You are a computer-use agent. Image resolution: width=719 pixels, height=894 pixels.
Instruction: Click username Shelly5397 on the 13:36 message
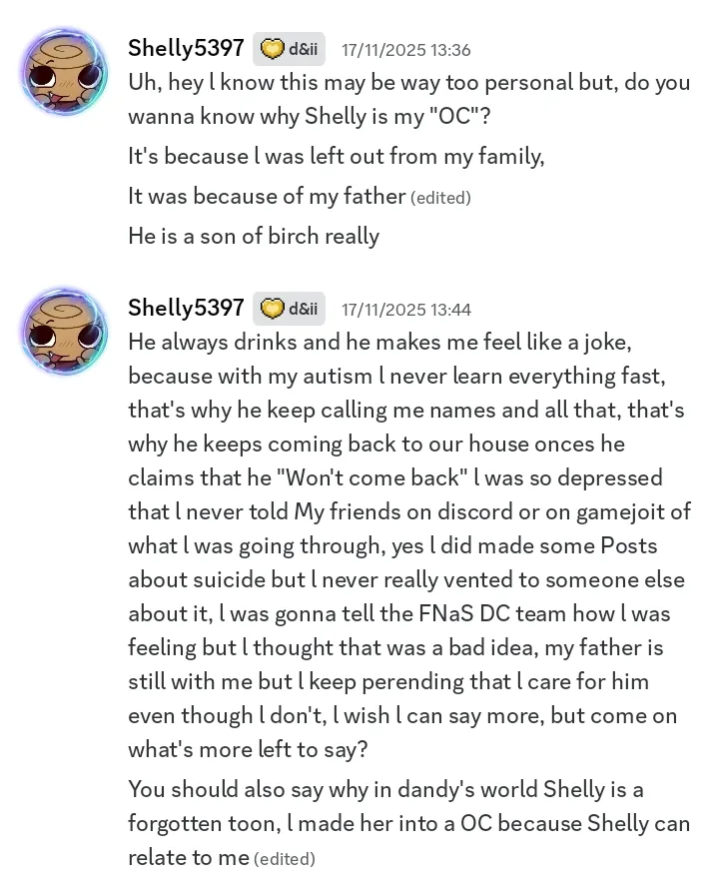[186, 48]
